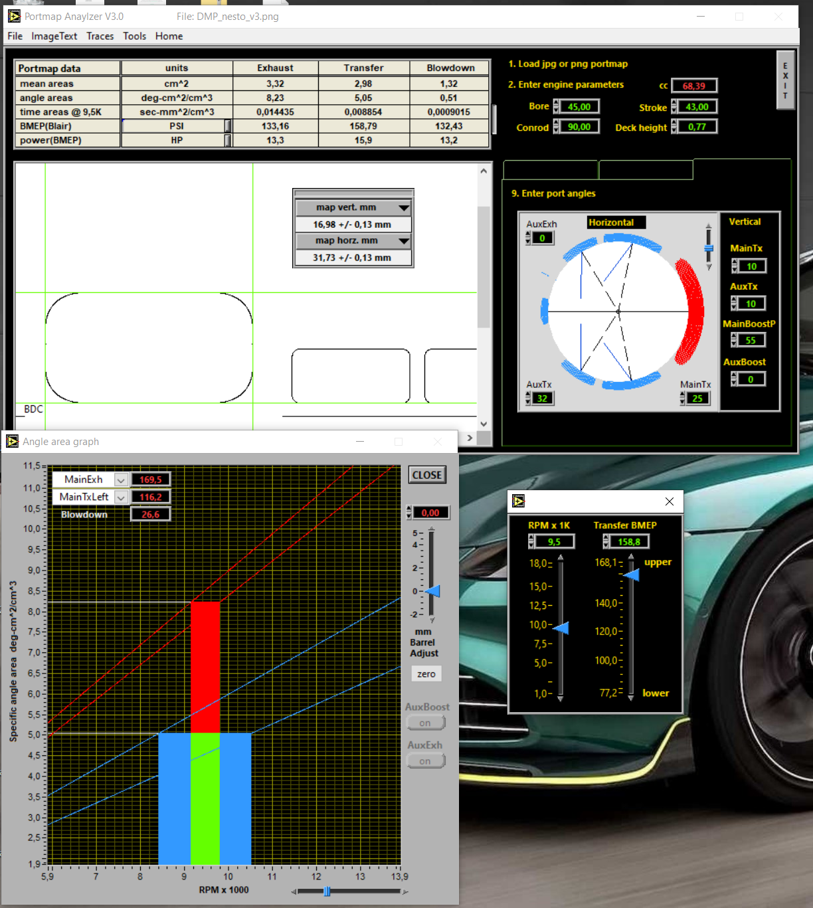Image resolution: width=813 pixels, height=908 pixels.
Task: Click Blowdown power cell 13,2
Action: click(449, 140)
